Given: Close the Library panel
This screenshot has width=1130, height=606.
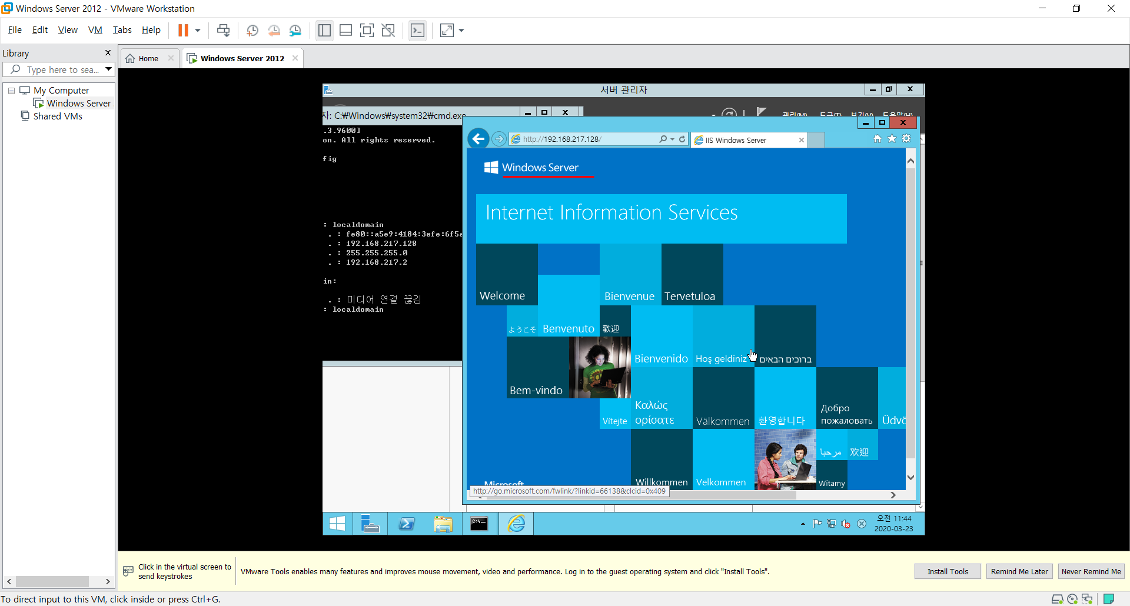Looking at the screenshot, I should [108, 53].
